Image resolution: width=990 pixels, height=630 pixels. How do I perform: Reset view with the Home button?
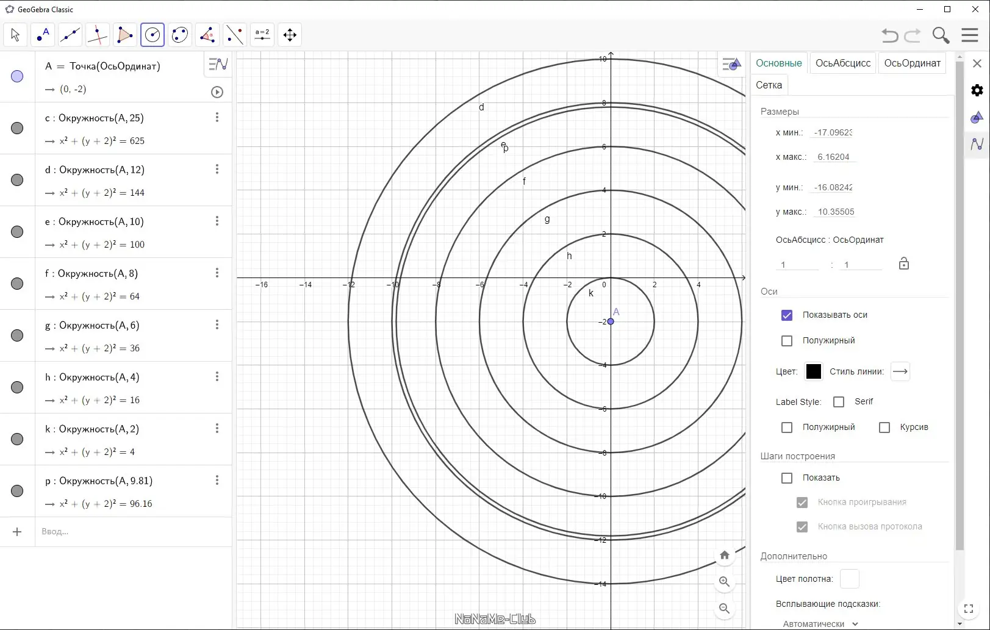point(724,555)
